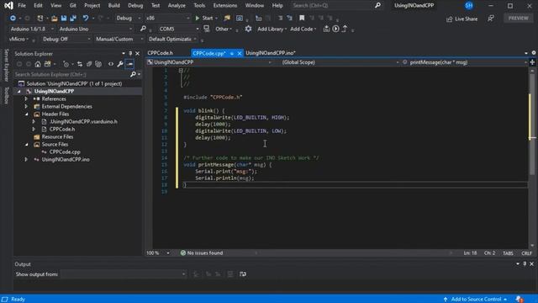
Task: Open the Arduino 1.6/1.8 IDE dropdown
Action: (32, 29)
